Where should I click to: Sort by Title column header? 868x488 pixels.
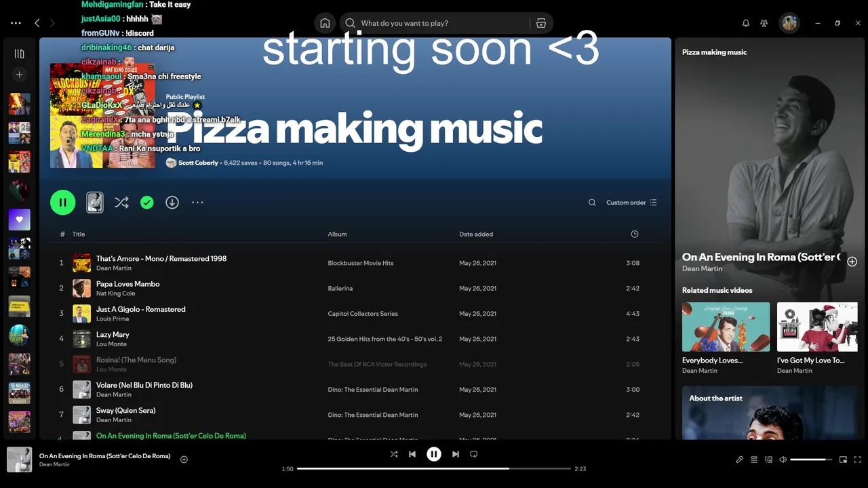click(x=79, y=234)
